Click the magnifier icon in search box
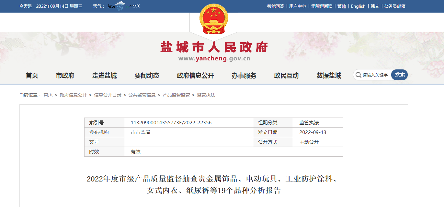The image size is (444, 207). coord(358,75)
